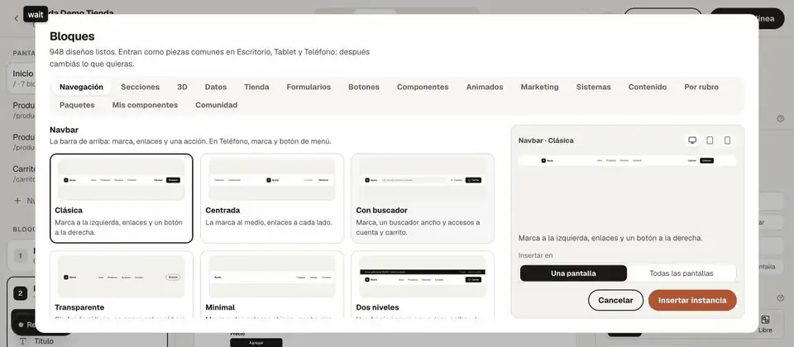
Task: Switch preview to desktop view icon
Action: 692,140
